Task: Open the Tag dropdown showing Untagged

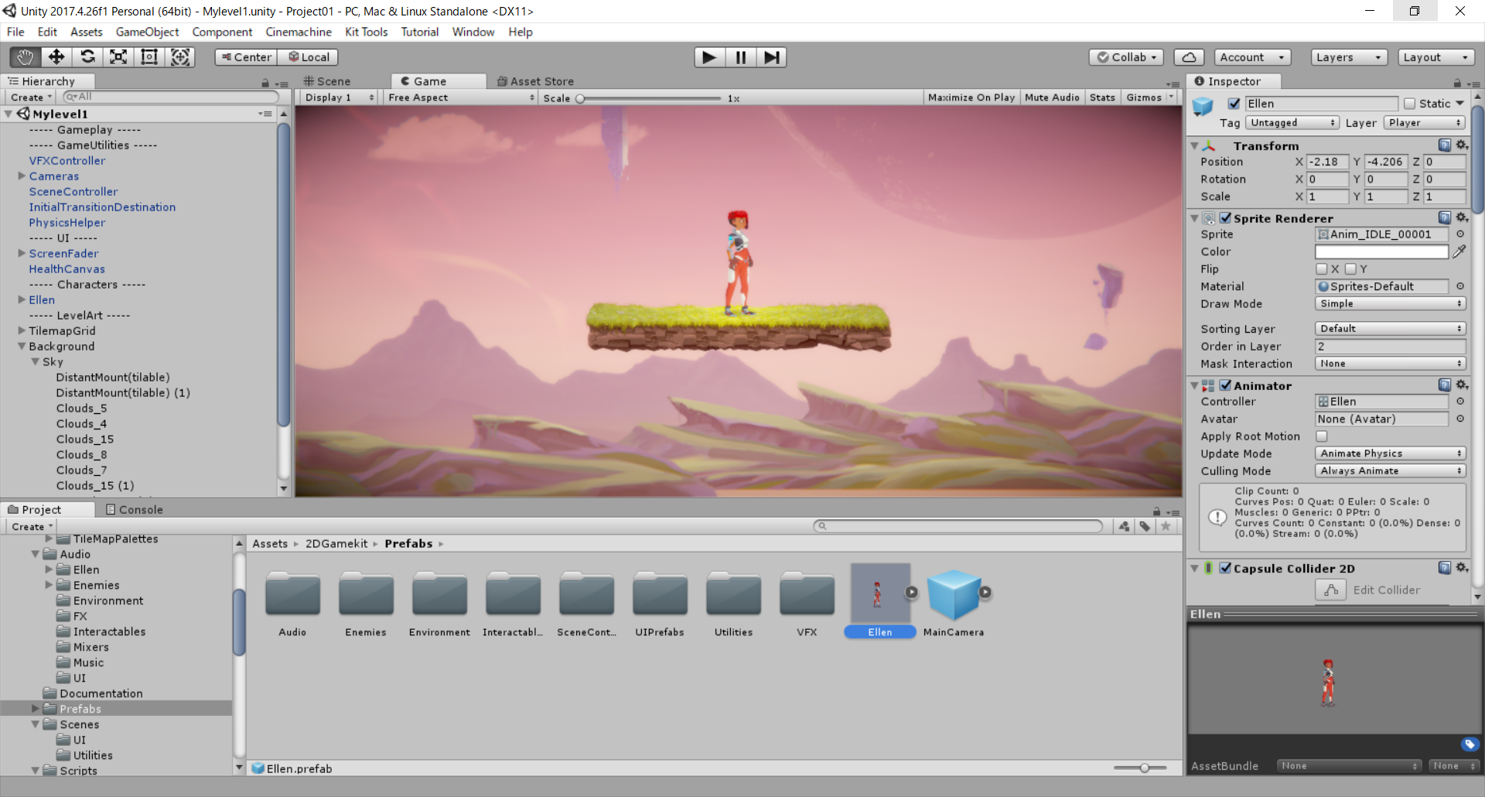Action: coord(1292,123)
